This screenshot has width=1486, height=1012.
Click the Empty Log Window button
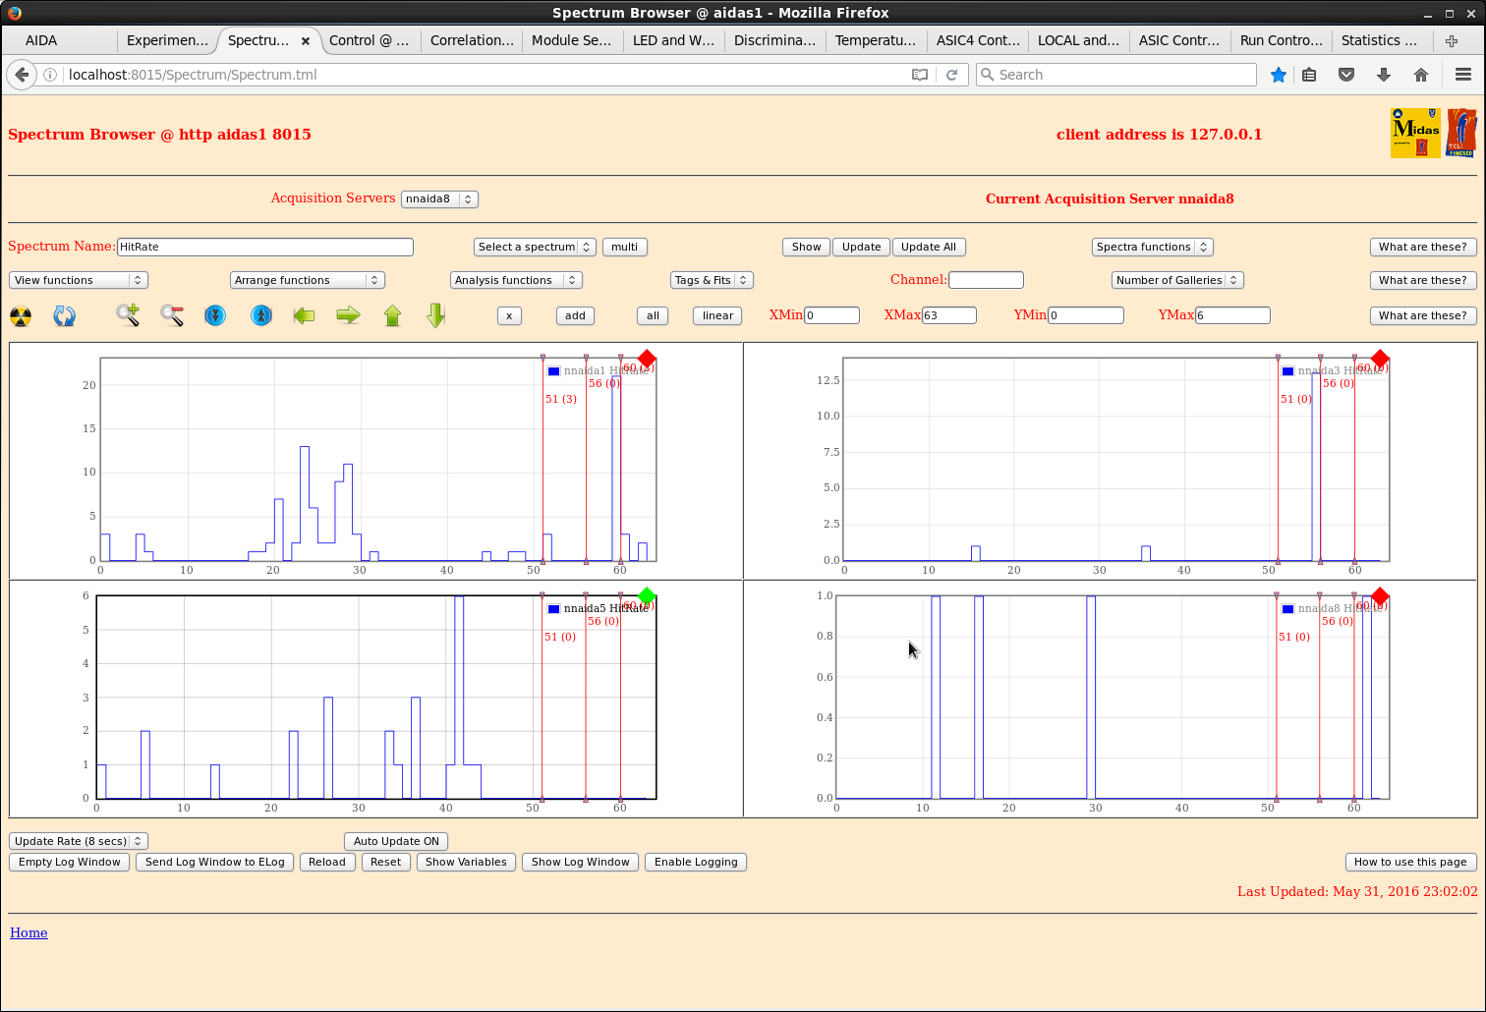[x=70, y=862]
